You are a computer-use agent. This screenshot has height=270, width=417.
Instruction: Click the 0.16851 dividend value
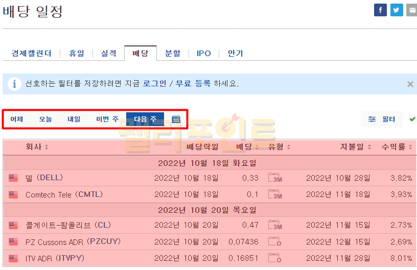tap(243, 258)
